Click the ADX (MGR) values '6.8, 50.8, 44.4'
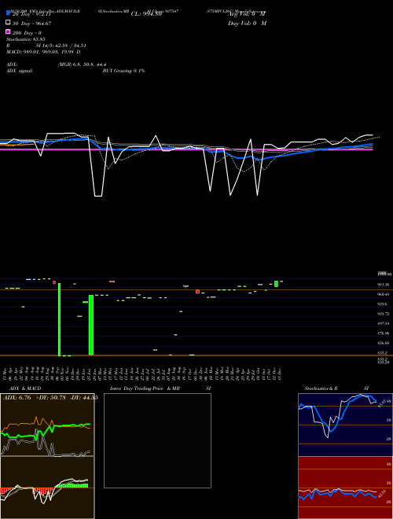The image size is (393, 519). point(90,64)
